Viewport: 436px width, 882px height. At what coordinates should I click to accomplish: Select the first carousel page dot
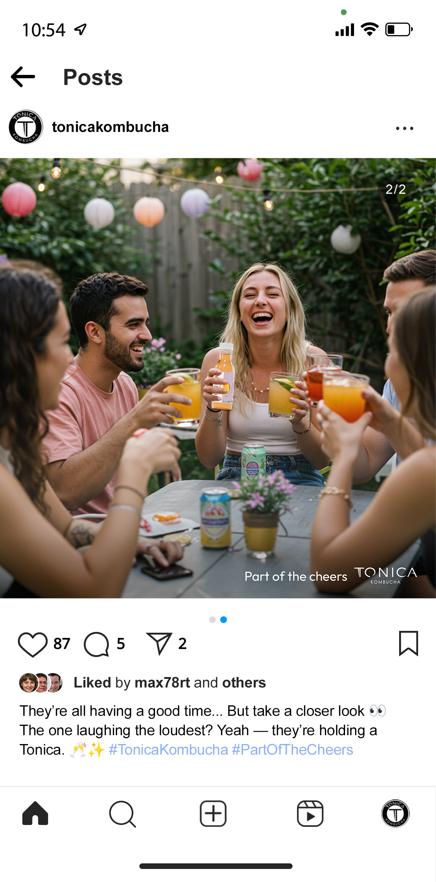tap(212, 620)
